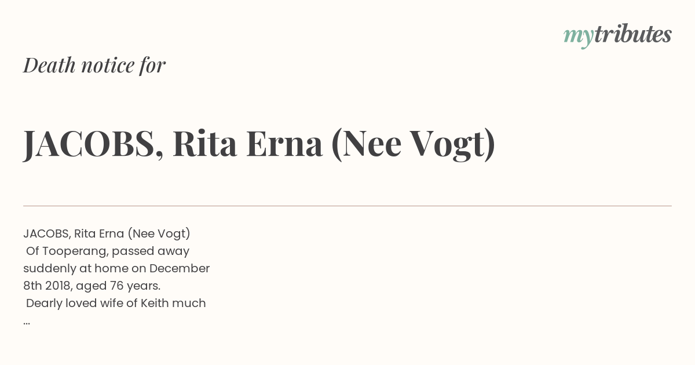Click the "tributes" part of logo
The image size is (695, 365).
(x=633, y=35)
